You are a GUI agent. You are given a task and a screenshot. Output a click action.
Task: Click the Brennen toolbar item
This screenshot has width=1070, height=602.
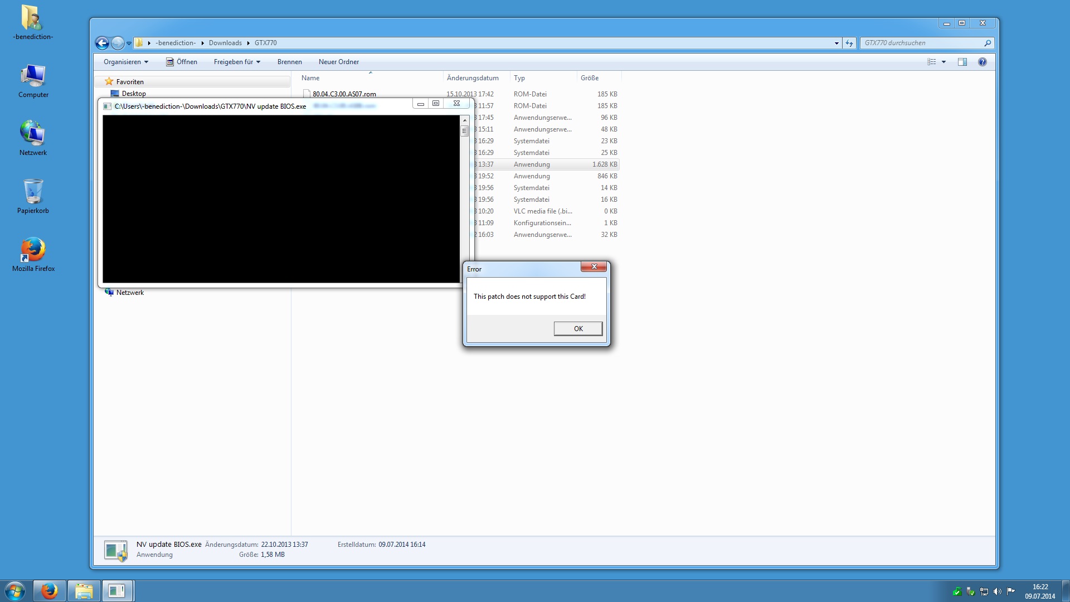(289, 62)
